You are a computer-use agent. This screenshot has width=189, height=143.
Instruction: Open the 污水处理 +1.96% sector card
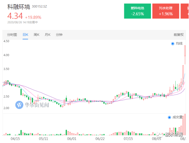(166, 11)
